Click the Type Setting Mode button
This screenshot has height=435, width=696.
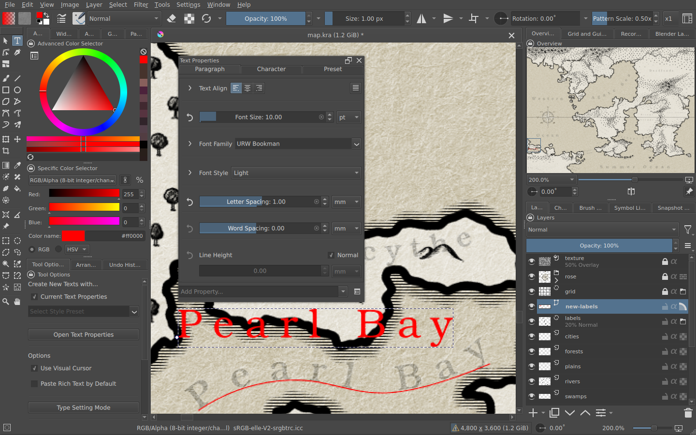coord(84,407)
